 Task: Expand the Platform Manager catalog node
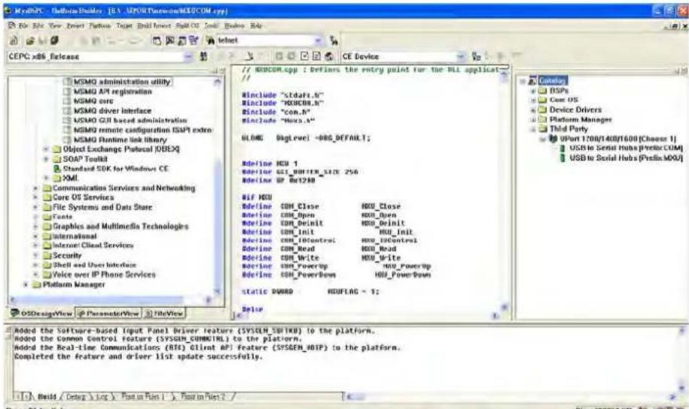coord(533,120)
